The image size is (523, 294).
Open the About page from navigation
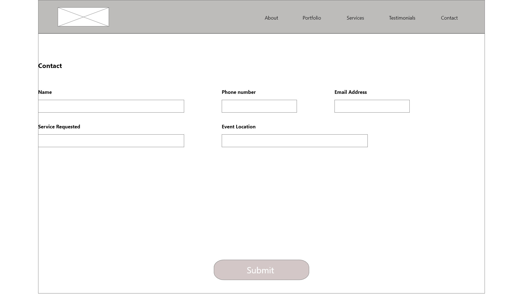point(271,18)
